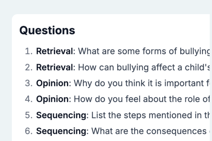
Task: Select the Opinion label in question 4
Action: (x=53, y=99)
